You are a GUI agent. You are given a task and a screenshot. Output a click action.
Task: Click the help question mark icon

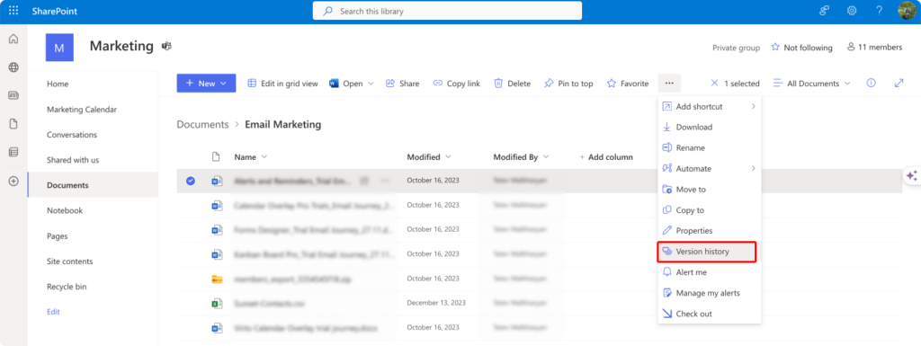coord(880,11)
